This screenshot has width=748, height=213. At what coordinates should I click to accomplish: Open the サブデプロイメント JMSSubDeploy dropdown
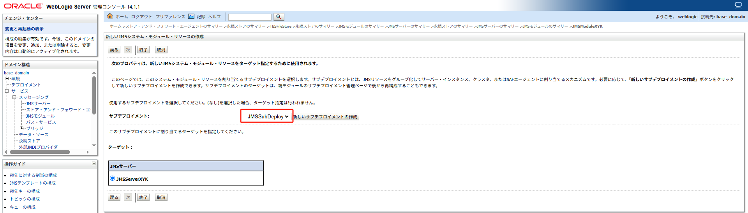pos(268,116)
